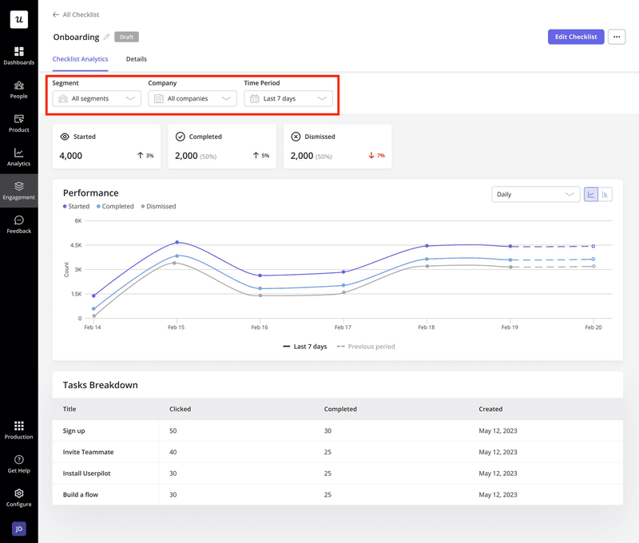
Task: Switch the Performance chart to bar view
Action: tap(605, 194)
